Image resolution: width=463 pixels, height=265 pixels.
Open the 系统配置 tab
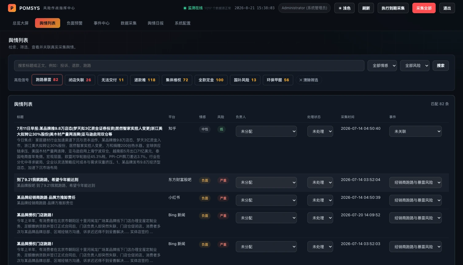coord(183,23)
